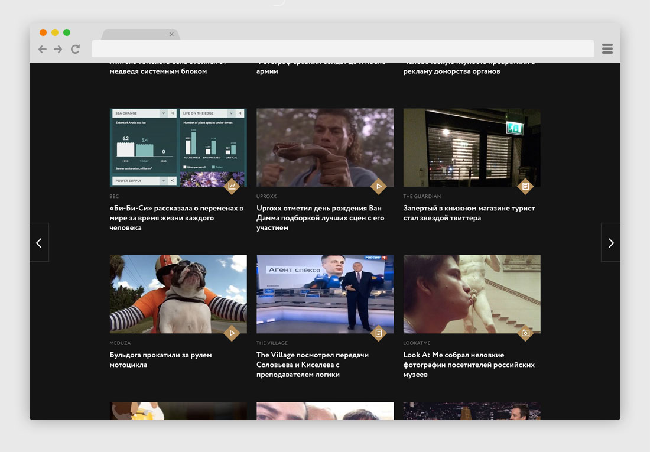The height and width of the screenshot is (452, 650).
Task: Open headline «Би-Би-Си» рассказала о переменах
Action: click(177, 217)
